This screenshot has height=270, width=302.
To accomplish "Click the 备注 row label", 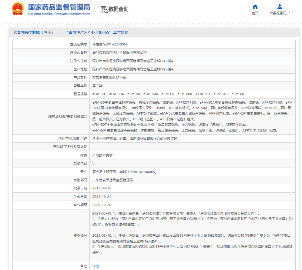I will 84,172.
